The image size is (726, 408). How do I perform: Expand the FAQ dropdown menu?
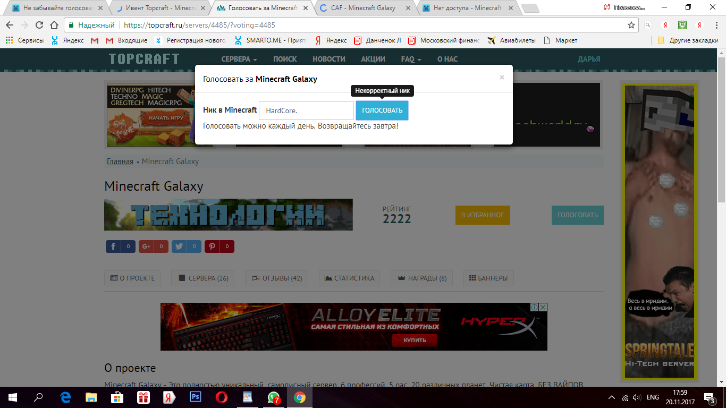(411, 59)
